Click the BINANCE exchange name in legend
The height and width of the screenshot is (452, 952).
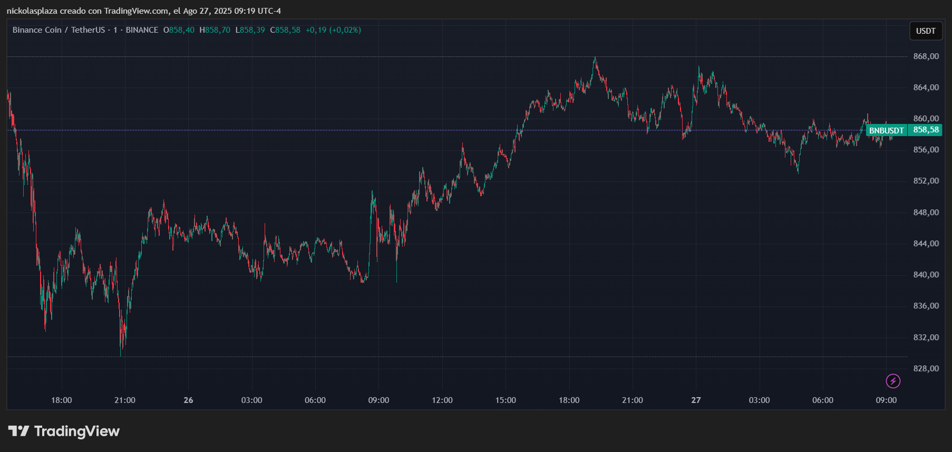tap(142, 30)
